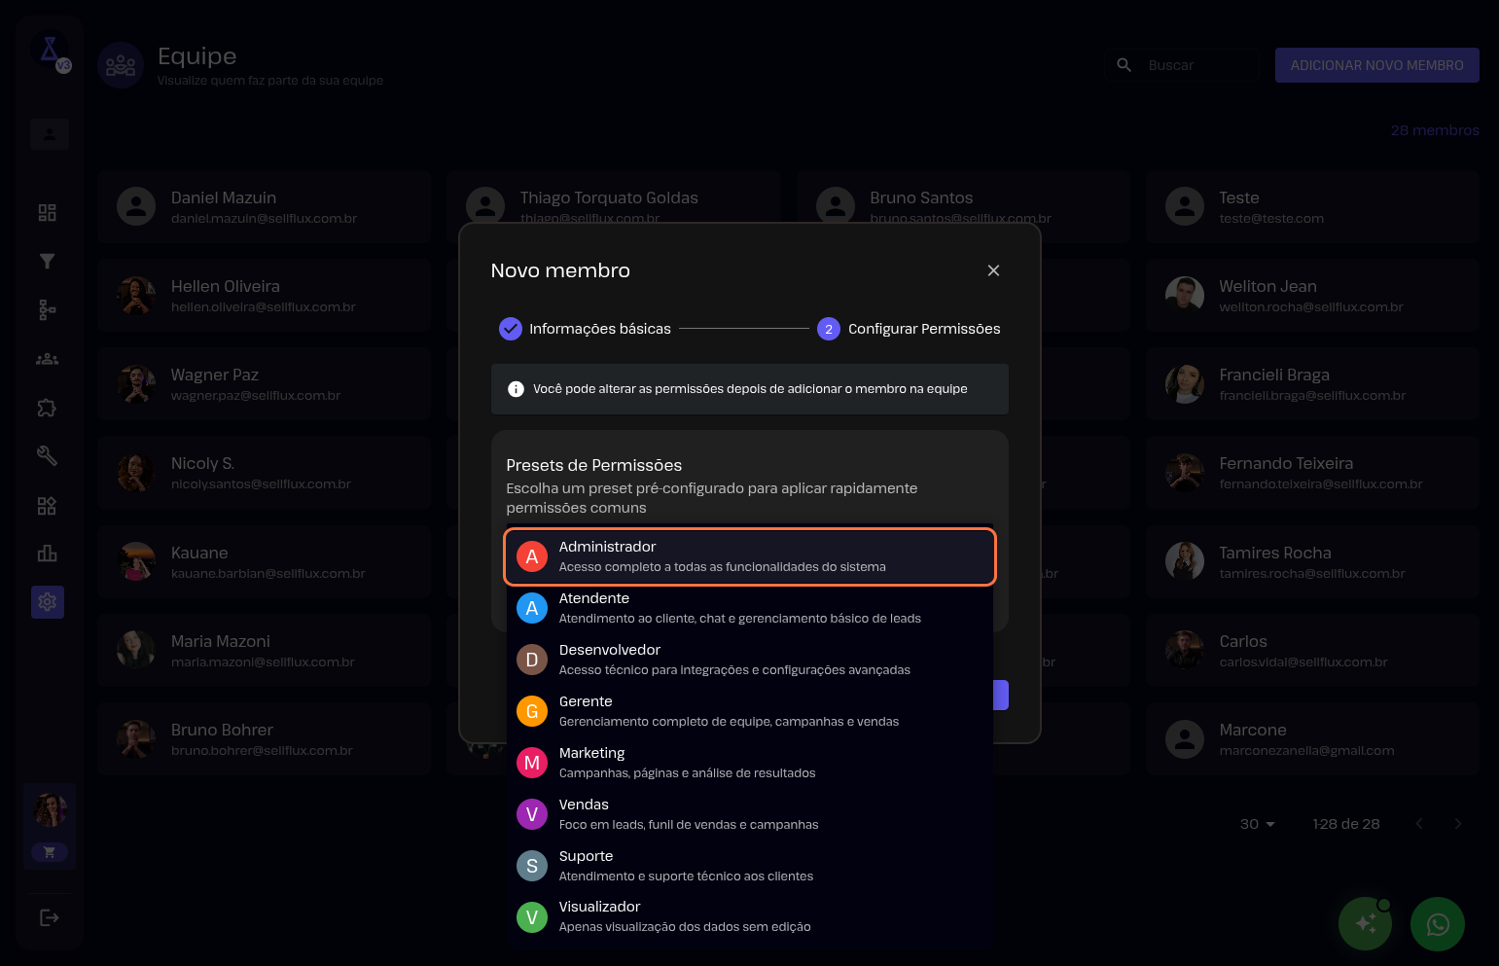Image resolution: width=1499 pixels, height=966 pixels.
Task: Open the dashboard grid icon in sidebar
Action: pos(47,213)
